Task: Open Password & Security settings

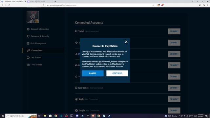Action: (x=40, y=36)
